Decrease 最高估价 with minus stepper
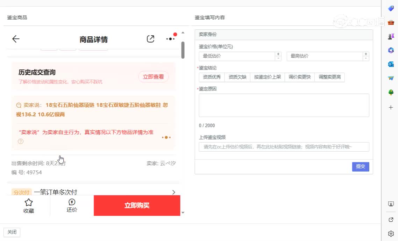 click(x=366, y=59)
